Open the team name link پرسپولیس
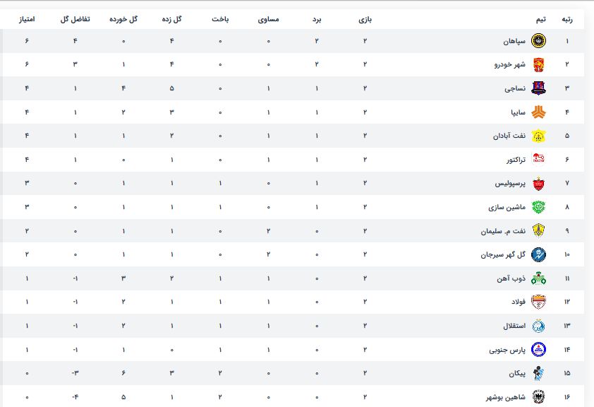Screen dimensions: 594x407 pos(510,183)
